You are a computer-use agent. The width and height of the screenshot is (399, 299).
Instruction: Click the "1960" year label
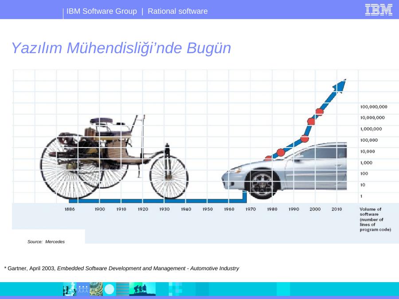click(229, 209)
